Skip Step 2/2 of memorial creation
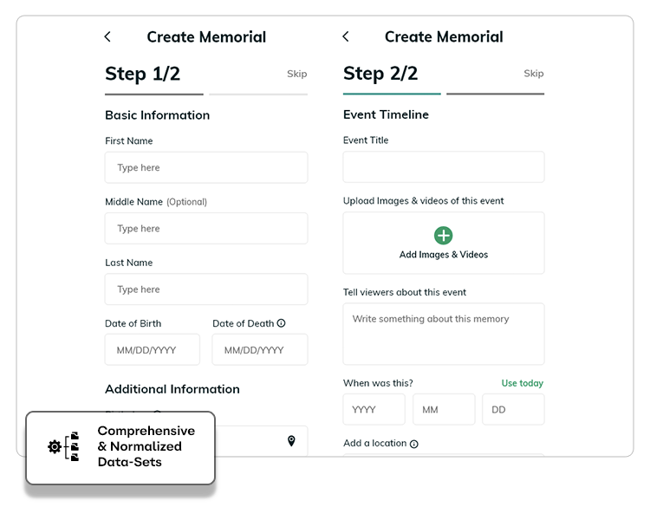The image size is (650, 520). (534, 74)
